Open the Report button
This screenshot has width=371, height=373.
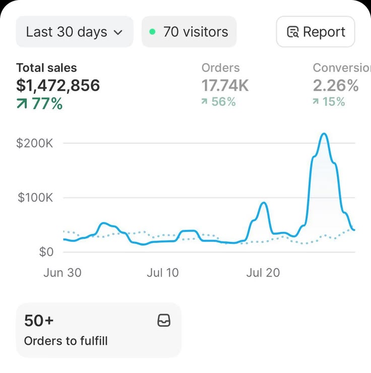click(x=316, y=32)
